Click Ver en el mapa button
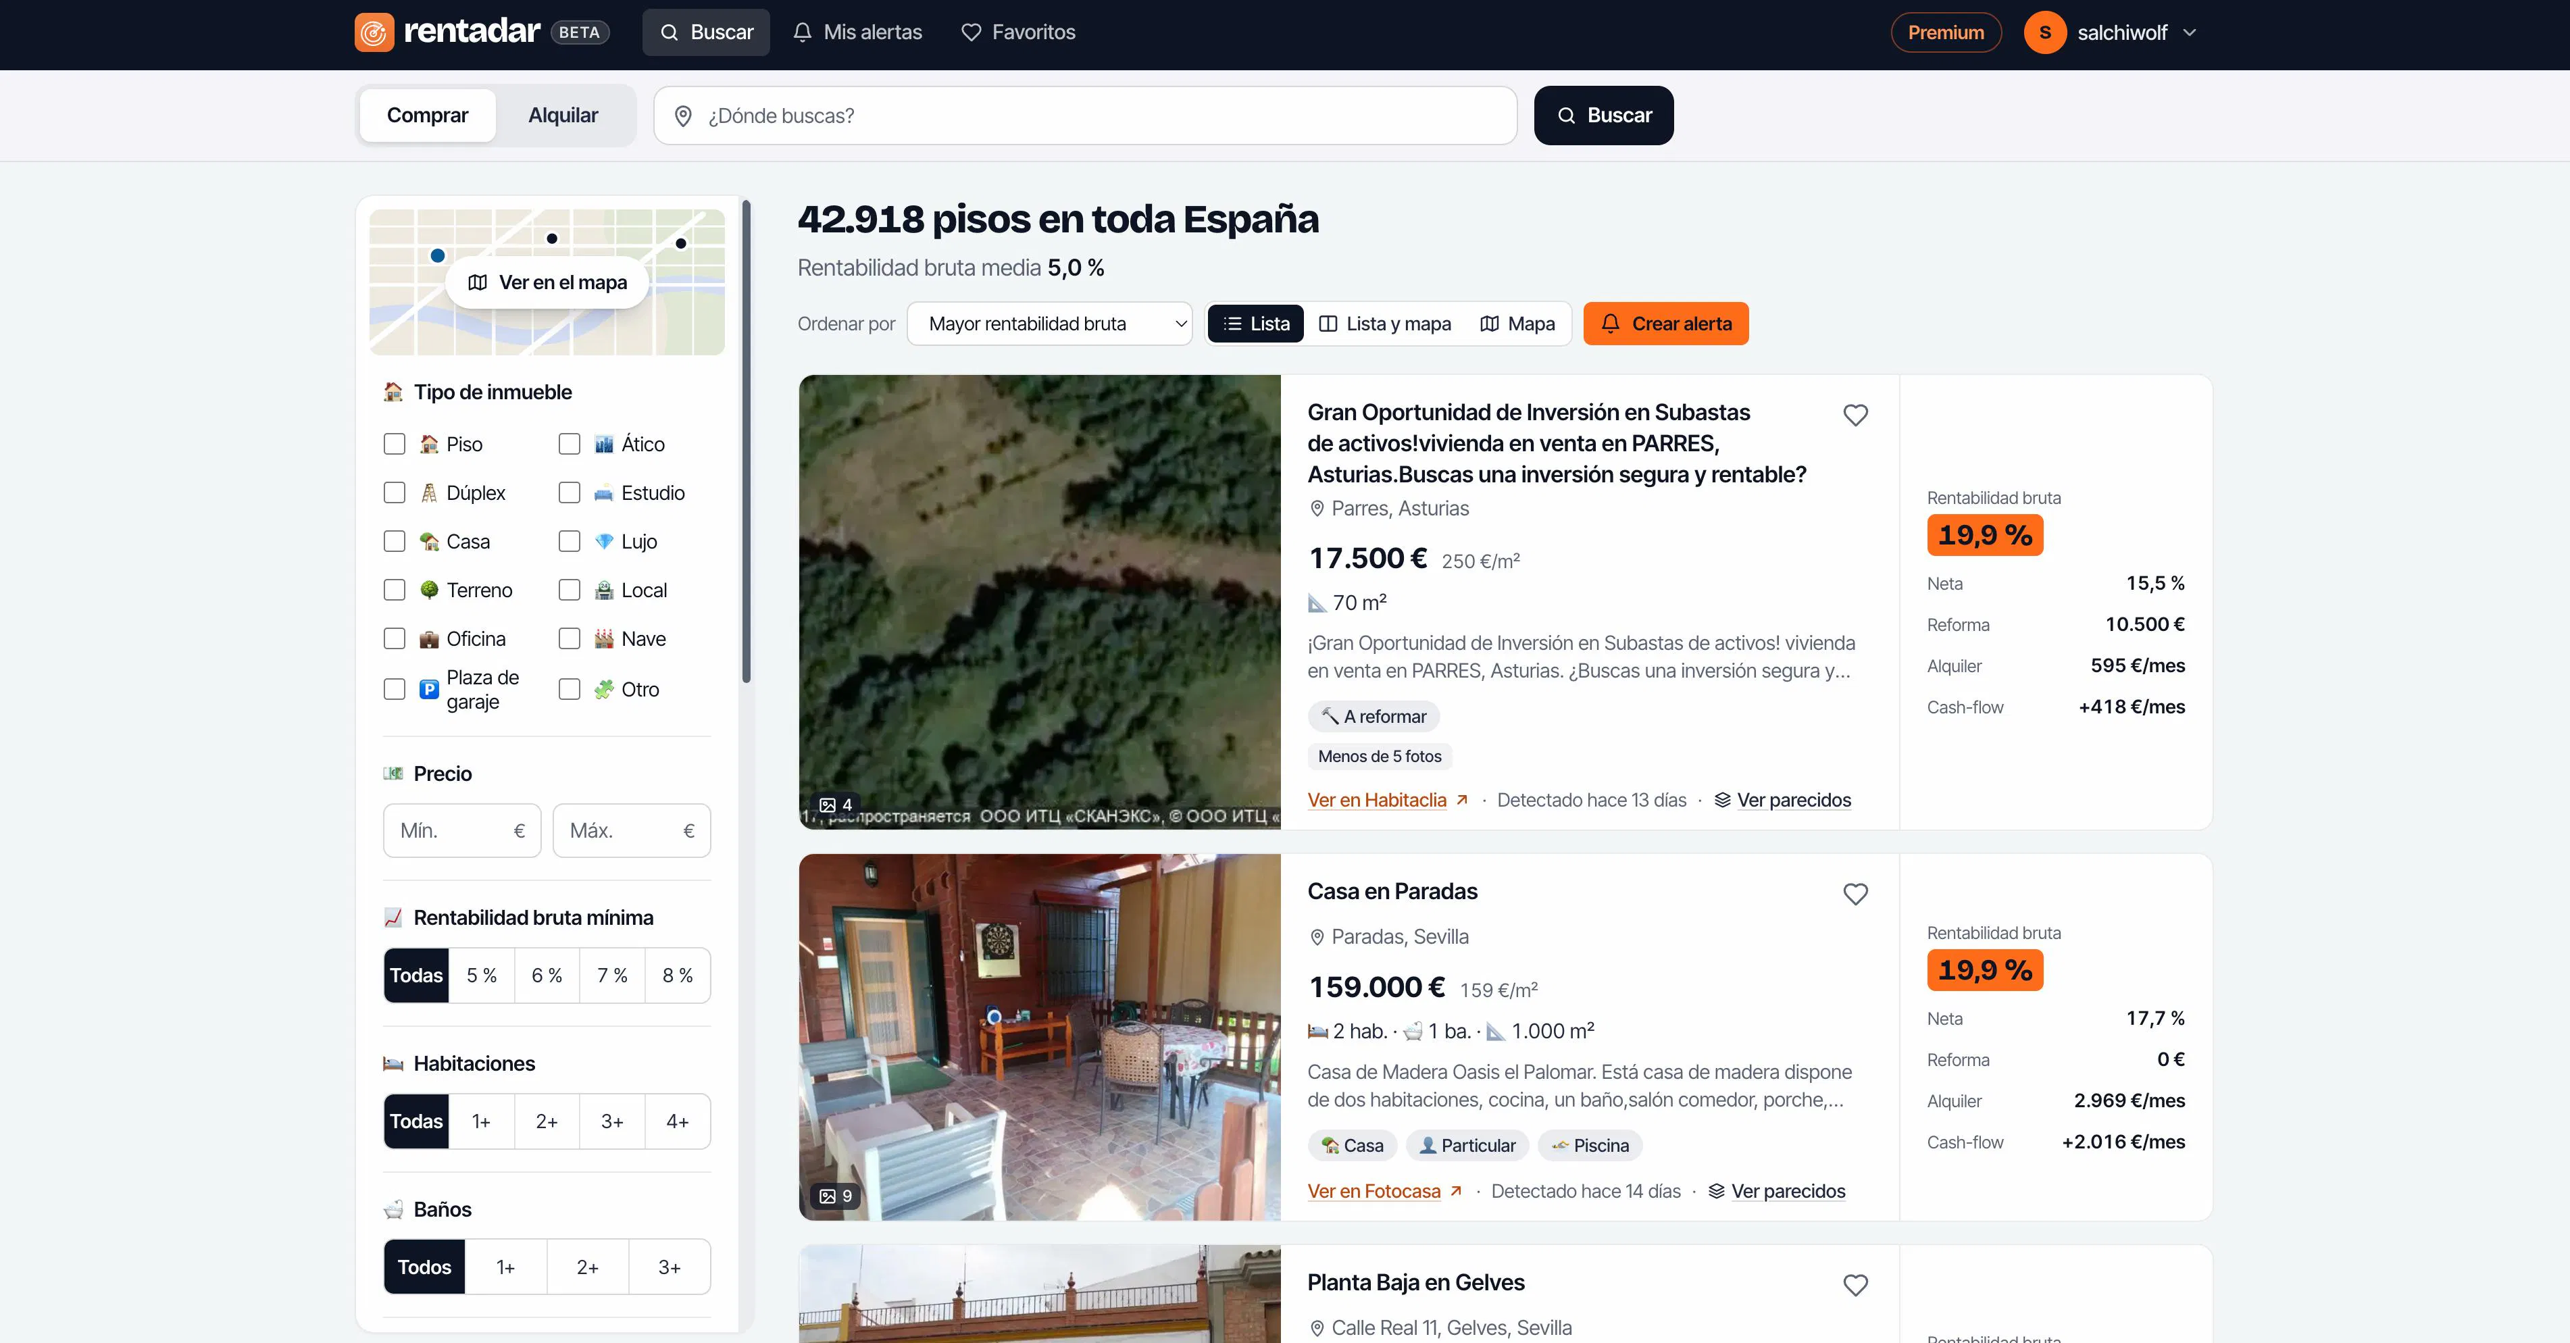2570x1343 pixels. [x=548, y=282]
